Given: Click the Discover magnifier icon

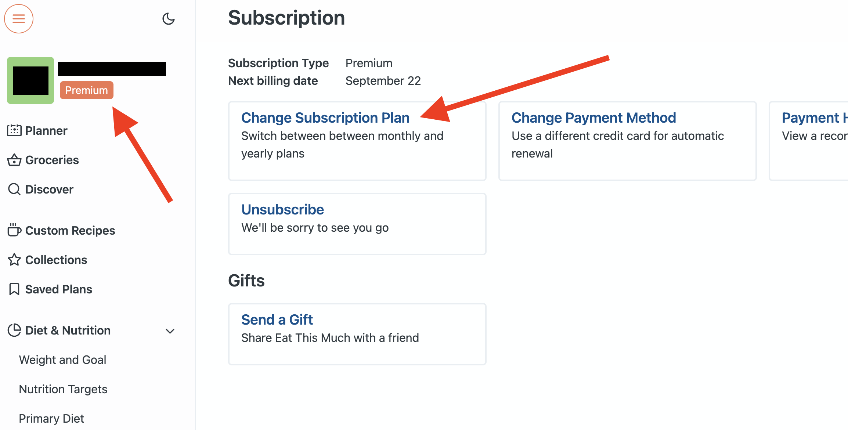Looking at the screenshot, I should pyautogui.click(x=14, y=189).
